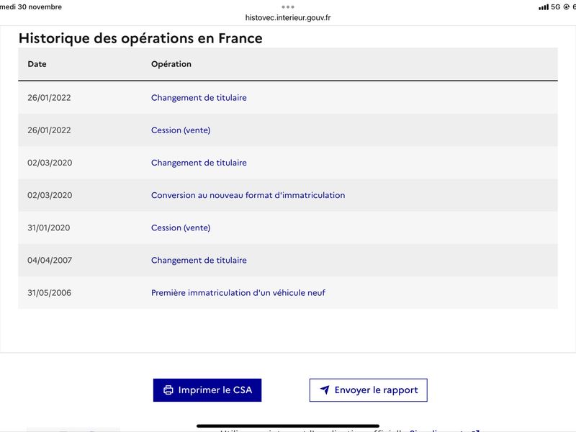Select 'Changement de titulaire' dated 04/04/2007

[199, 260]
